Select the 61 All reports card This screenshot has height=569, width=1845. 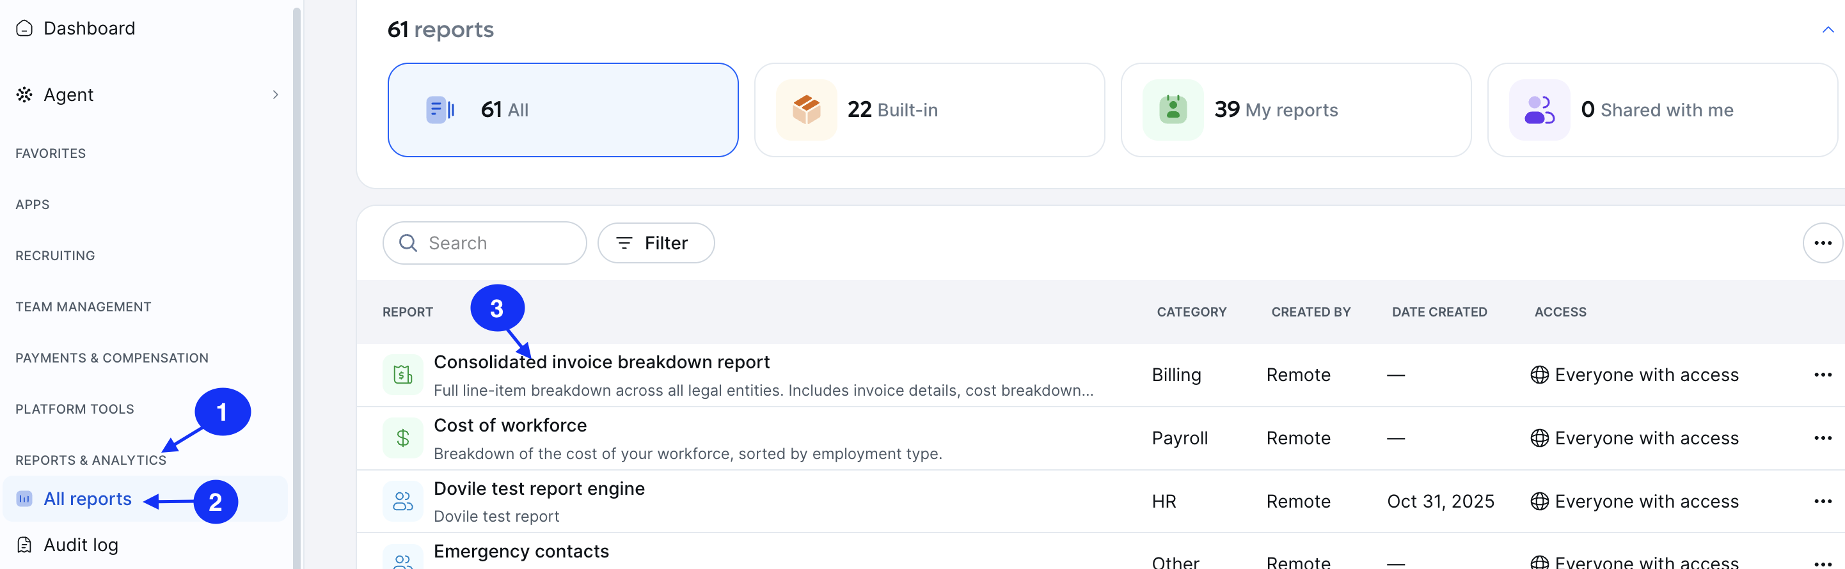pyautogui.click(x=563, y=109)
